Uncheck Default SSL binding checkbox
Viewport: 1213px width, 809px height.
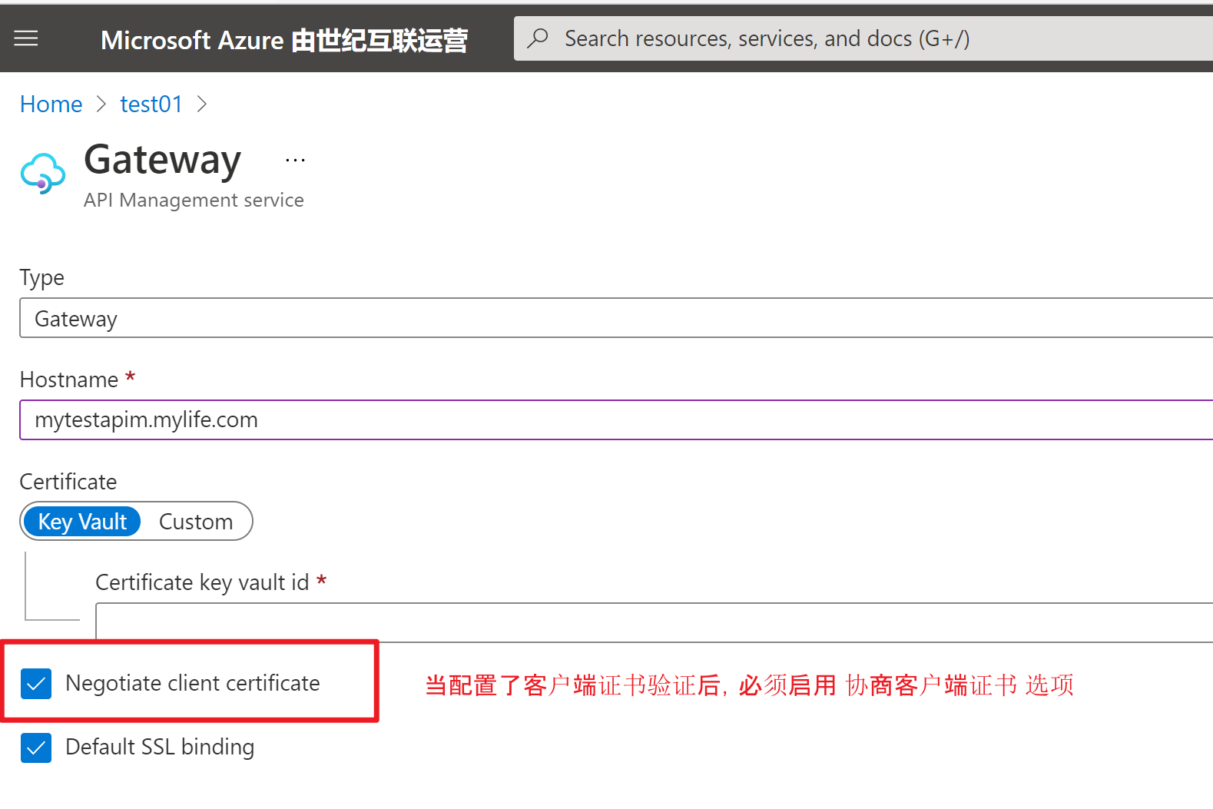36,748
